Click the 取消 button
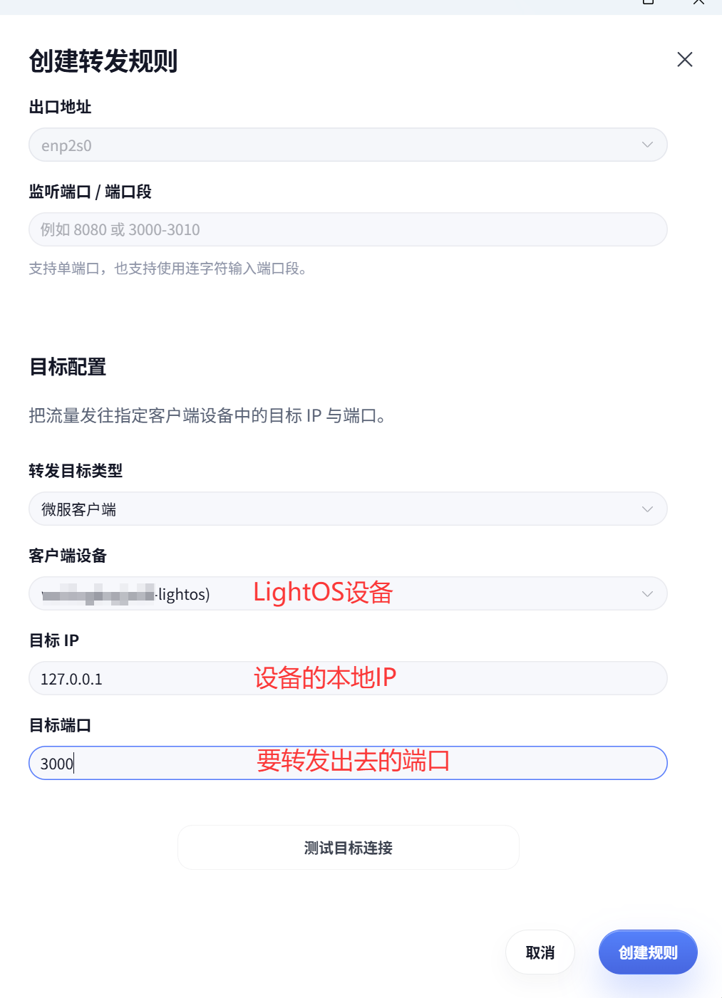Screen dimensions: 722x998 (540, 952)
